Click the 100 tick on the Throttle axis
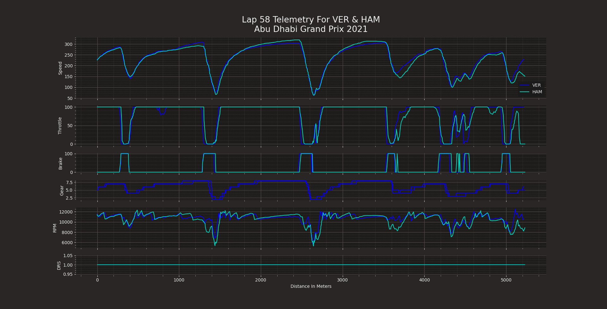The width and height of the screenshot is (607, 309). [x=69, y=107]
